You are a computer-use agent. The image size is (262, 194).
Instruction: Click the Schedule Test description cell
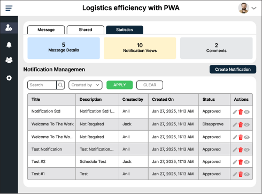pyautogui.click(x=97, y=161)
